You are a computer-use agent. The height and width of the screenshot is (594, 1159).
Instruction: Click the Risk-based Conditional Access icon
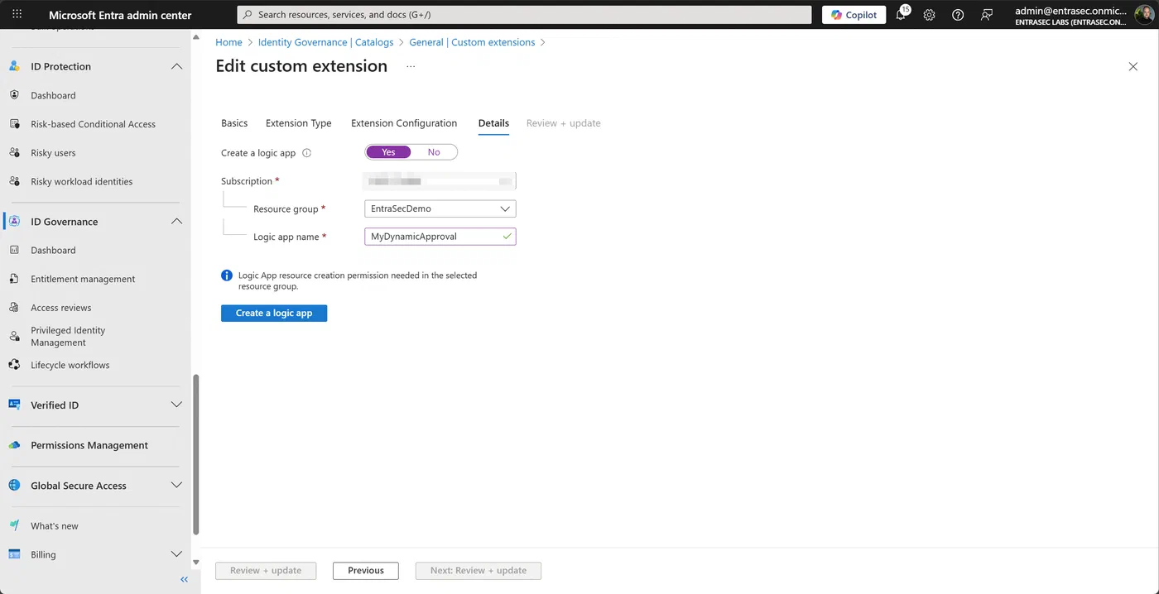(14, 124)
